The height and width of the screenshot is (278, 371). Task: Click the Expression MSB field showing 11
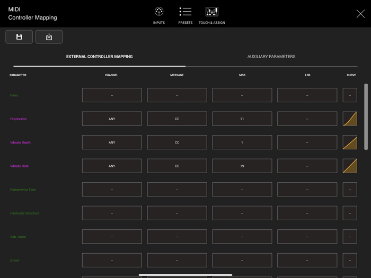pos(242,119)
